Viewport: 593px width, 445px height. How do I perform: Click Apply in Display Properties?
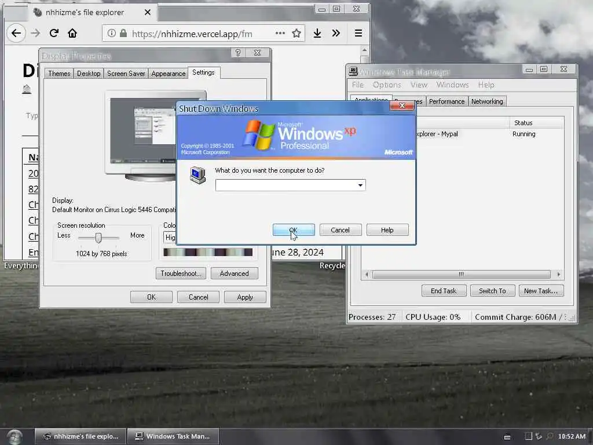(245, 297)
